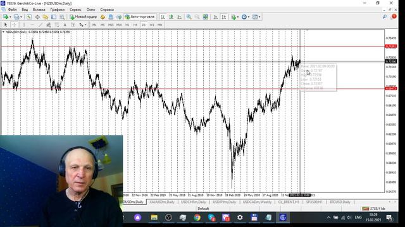Switch chart to M30 timeframe
The height and width of the screenshot is (227, 405).
tap(119, 25)
